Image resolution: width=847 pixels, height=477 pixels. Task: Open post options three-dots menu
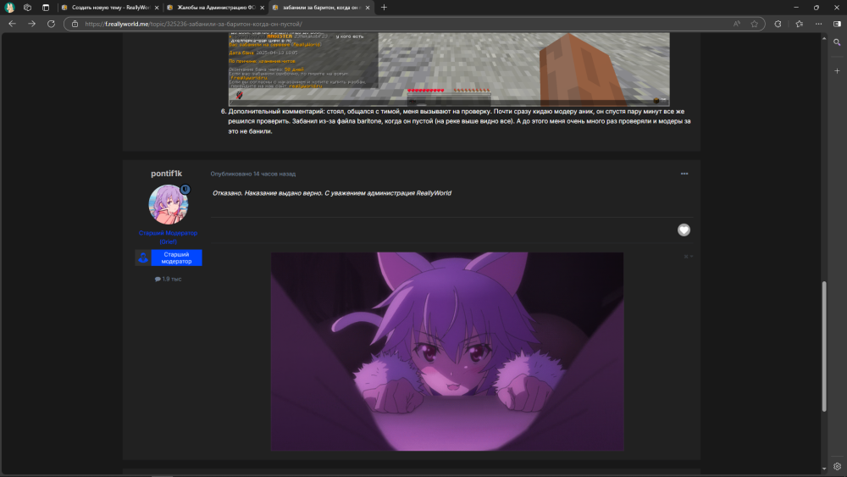pos(684,174)
